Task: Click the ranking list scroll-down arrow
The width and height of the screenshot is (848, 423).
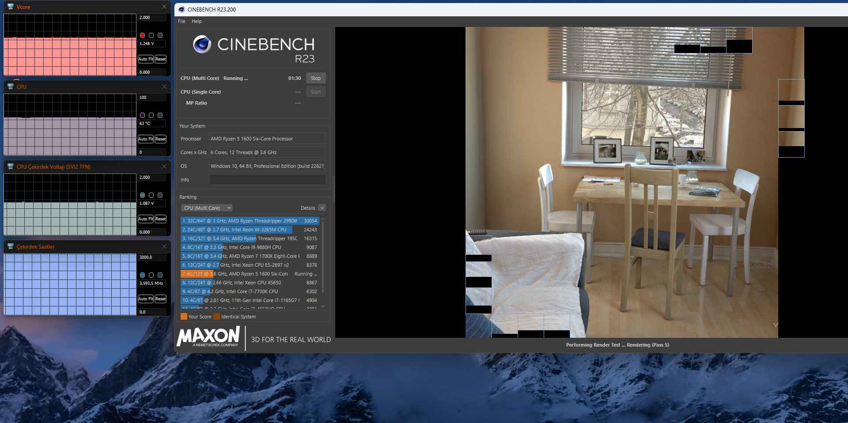Action: tap(323, 306)
